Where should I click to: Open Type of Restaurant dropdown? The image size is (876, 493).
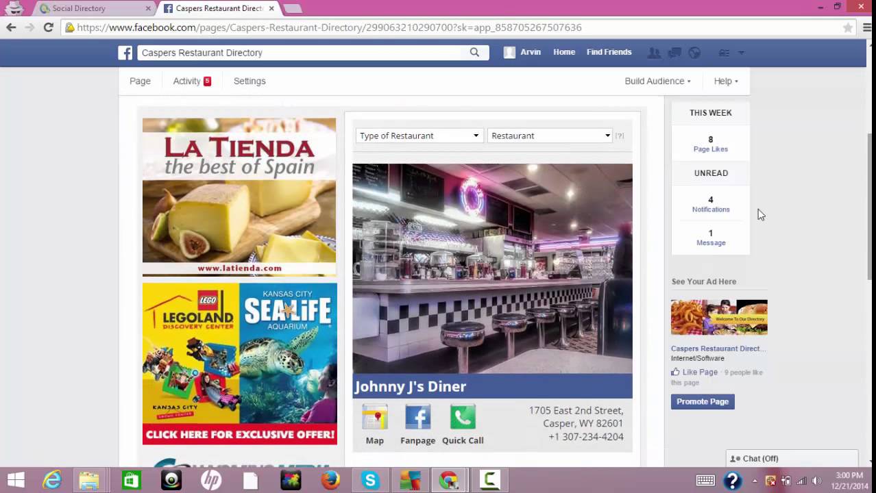tap(419, 136)
